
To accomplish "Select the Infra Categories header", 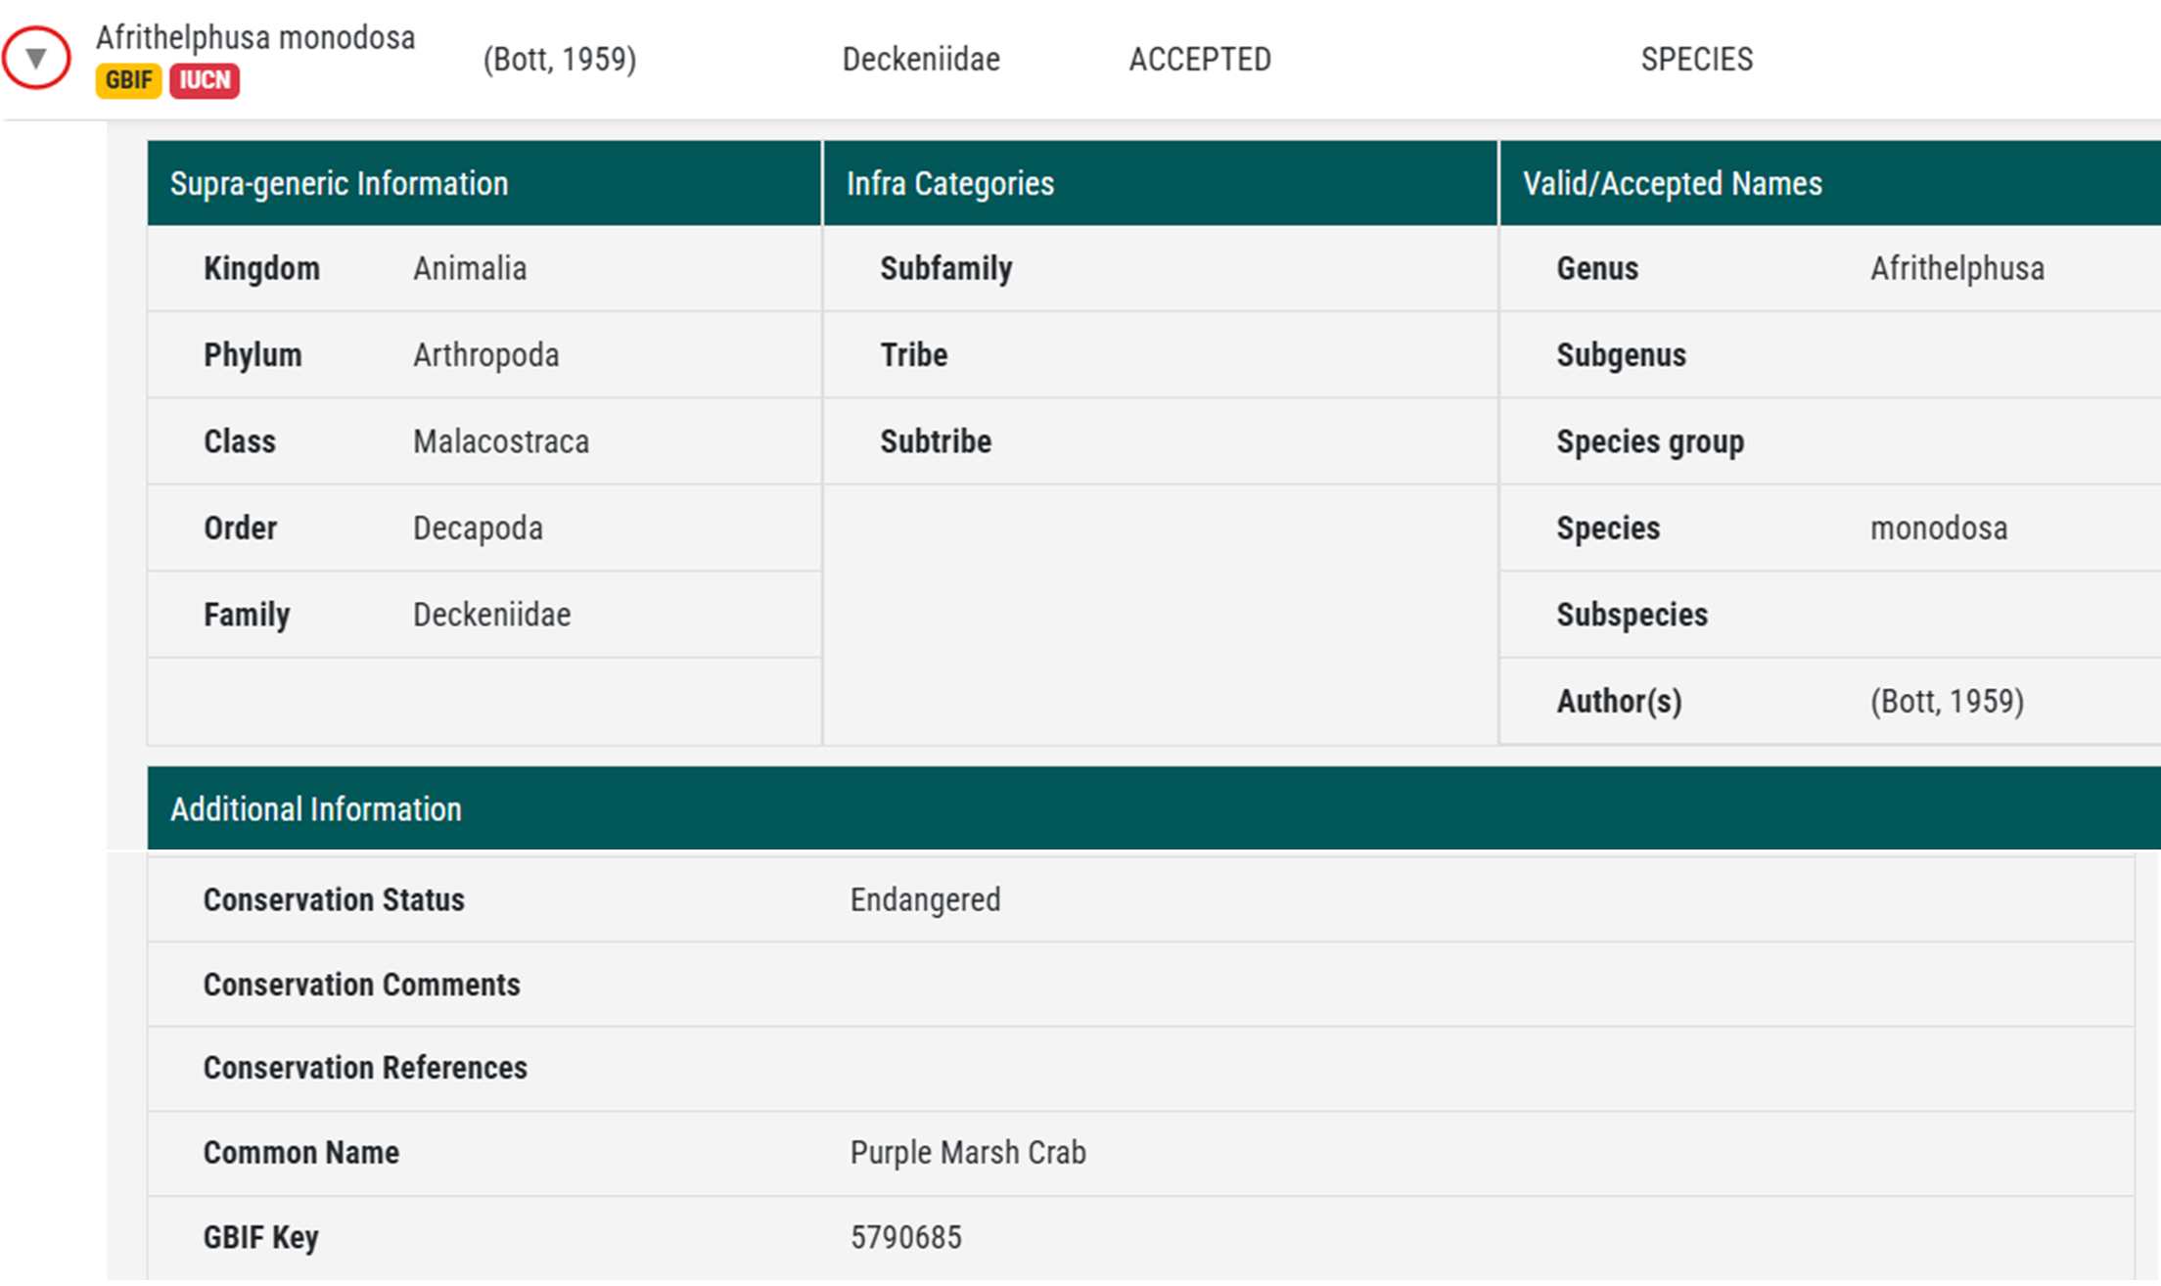I will point(949,183).
